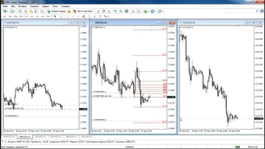Select the XAUUSD,H1 chart window title
Screen dimensions: 265x149
[189, 23]
